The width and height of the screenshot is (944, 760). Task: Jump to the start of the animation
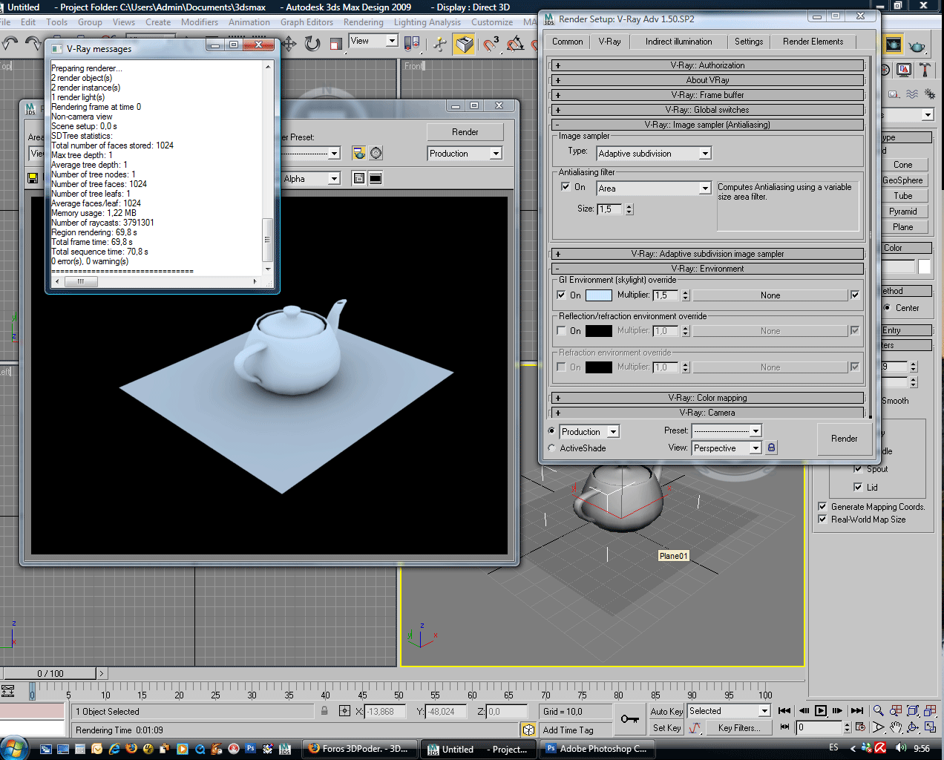coord(784,710)
